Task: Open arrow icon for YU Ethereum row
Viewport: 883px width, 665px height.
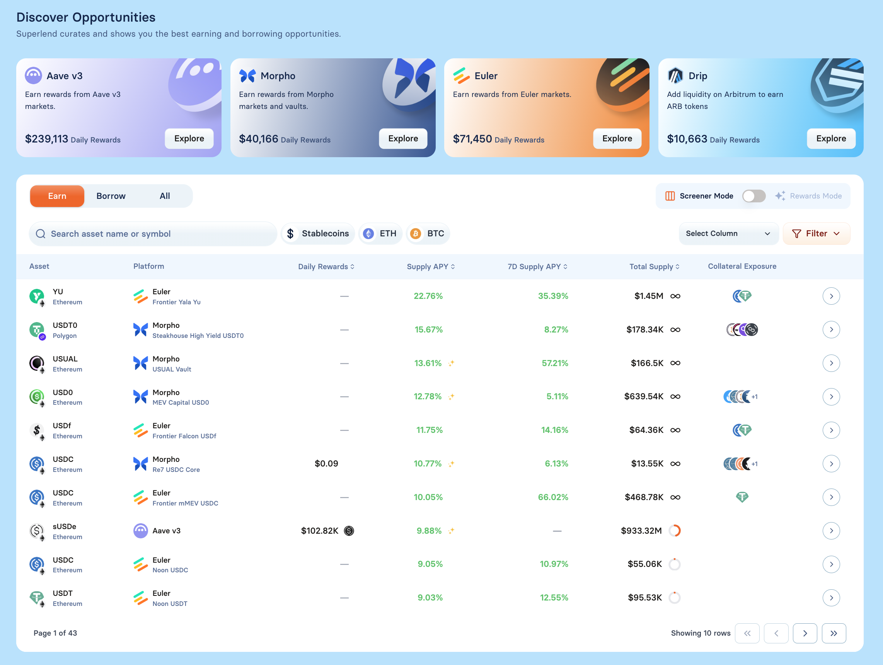Action: coord(831,296)
